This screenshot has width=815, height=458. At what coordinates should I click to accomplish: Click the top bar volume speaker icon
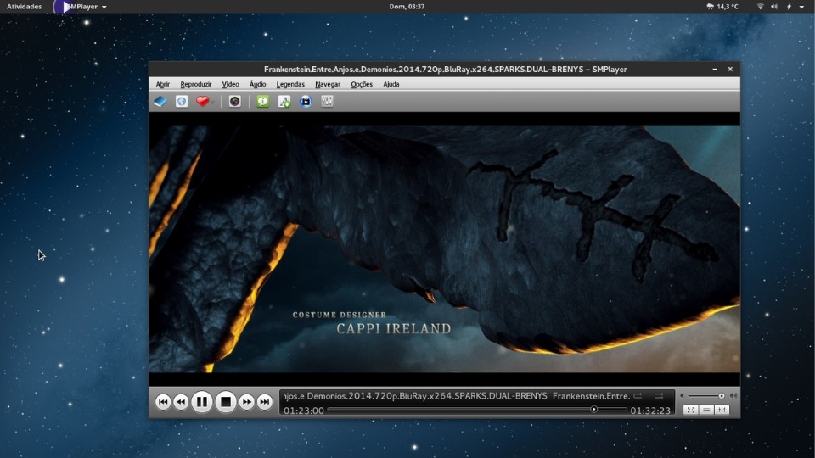(x=774, y=7)
